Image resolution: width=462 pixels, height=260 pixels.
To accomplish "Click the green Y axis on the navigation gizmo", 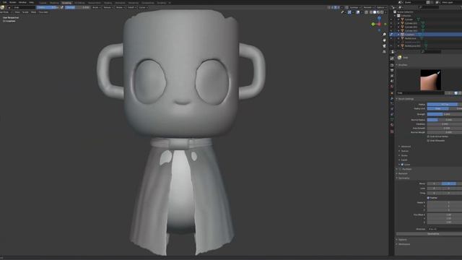I will coord(373,24).
